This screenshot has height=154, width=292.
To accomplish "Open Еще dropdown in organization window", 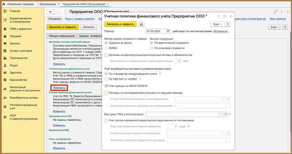I will click(274, 27).
